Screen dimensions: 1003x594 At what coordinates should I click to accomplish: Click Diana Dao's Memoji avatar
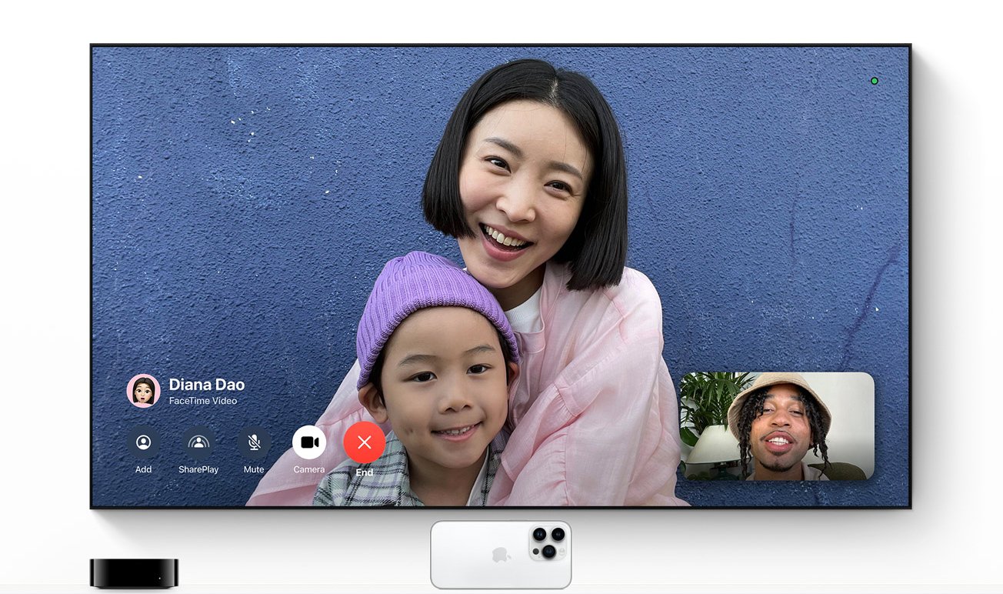(x=143, y=391)
